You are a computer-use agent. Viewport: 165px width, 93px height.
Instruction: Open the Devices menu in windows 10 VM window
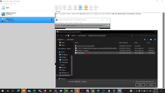pyautogui.click(x=76, y=22)
